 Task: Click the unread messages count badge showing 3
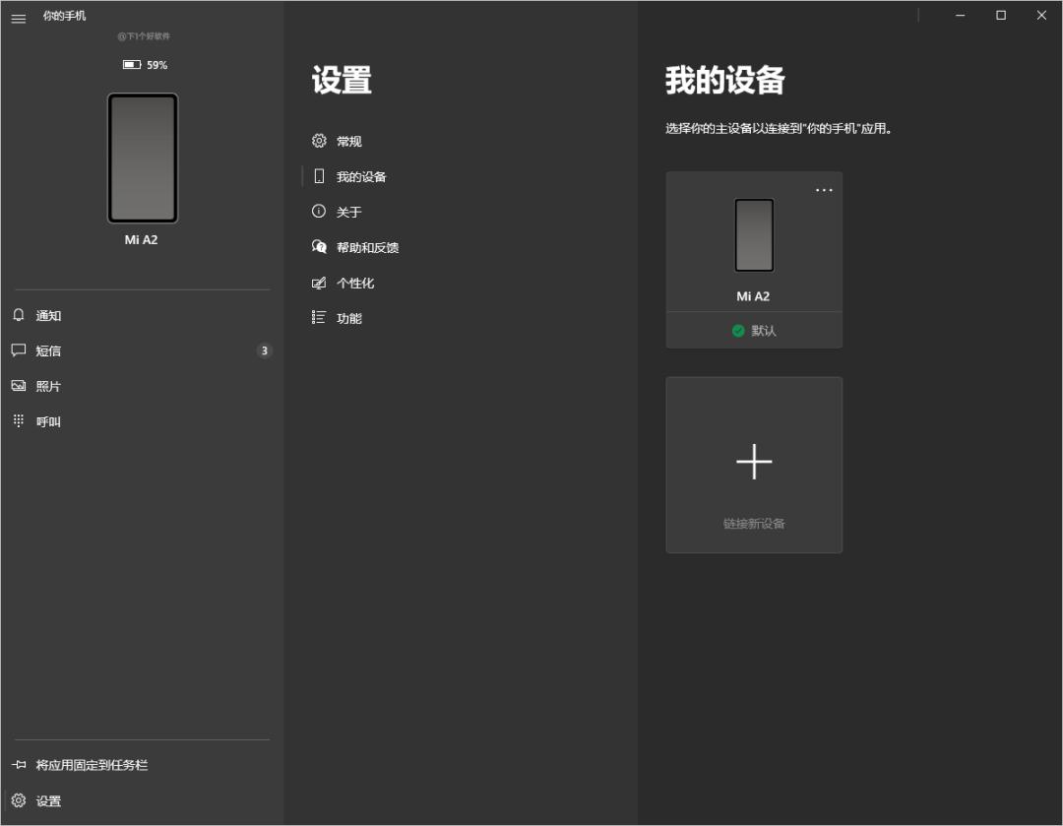pyautogui.click(x=264, y=350)
